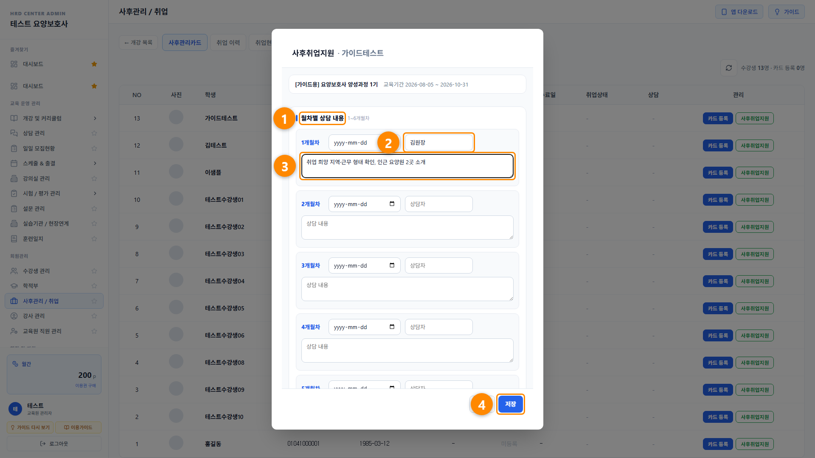Image resolution: width=815 pixels, height=458 pixels.
Task: Click the 로그아웃 icon button
Action: 54,444
